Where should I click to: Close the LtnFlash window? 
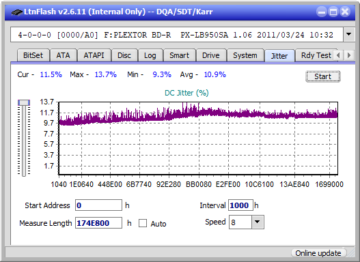345,12
